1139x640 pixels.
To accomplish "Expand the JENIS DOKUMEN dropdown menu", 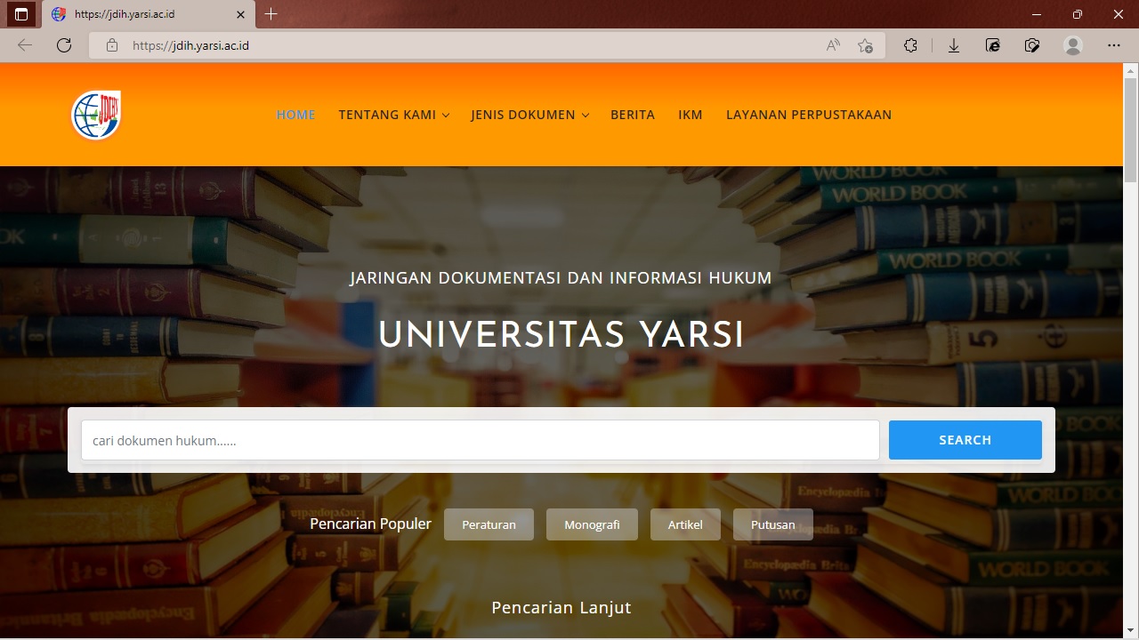I will pos(530,115).
